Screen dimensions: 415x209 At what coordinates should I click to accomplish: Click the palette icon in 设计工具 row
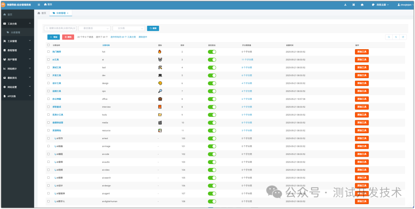(160, 83)
